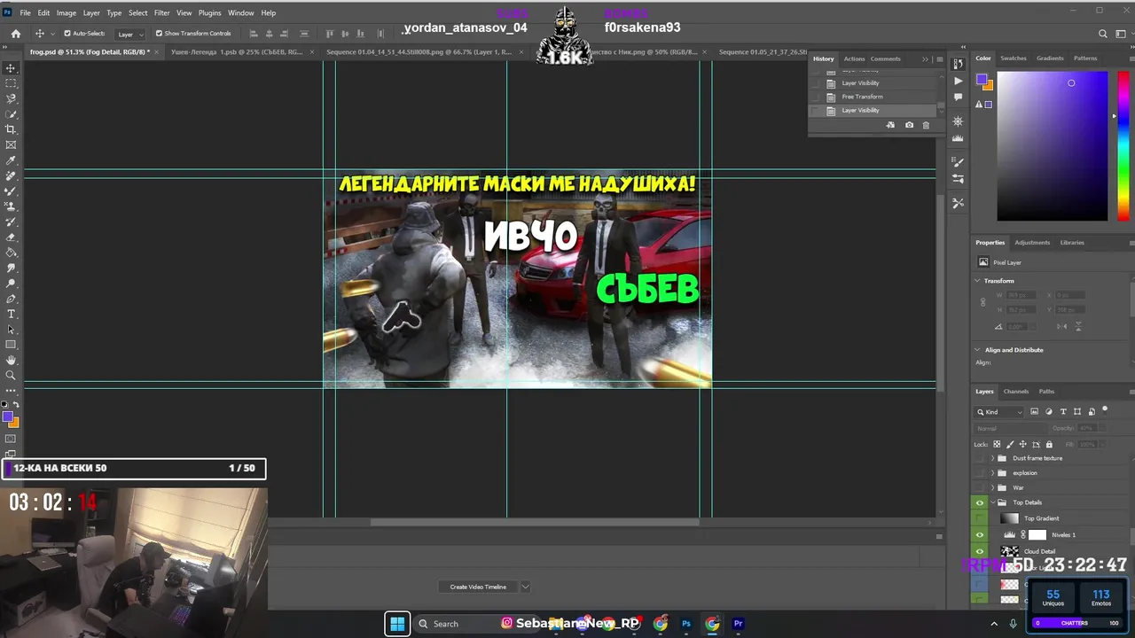This screenshot has width=1135, height=638.
Task: Select the Hand tool
Action: pos(11,360)
